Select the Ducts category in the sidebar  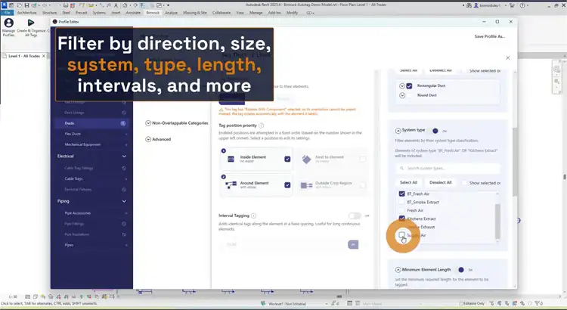coord(91,123)
